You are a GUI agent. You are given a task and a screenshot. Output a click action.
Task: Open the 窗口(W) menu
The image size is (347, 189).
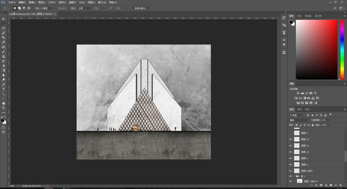point(102,2)
